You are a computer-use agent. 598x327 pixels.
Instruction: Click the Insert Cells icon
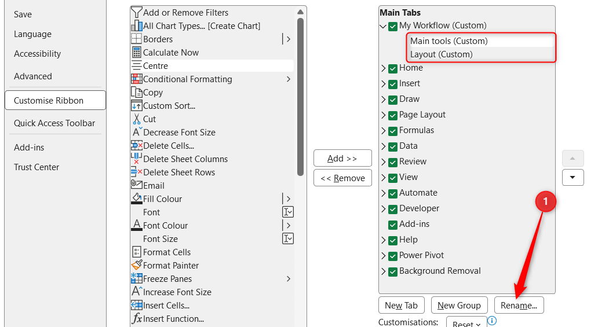tap(137, 305)
